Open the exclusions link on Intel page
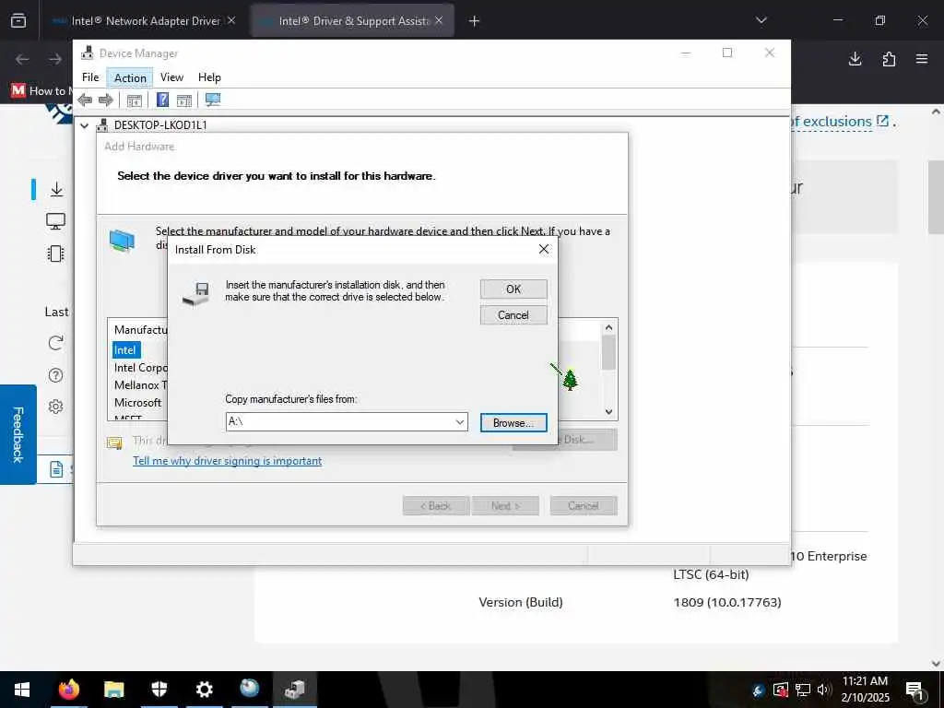The height and width of the screenshot is (708, 944). (x=838, y=121)
